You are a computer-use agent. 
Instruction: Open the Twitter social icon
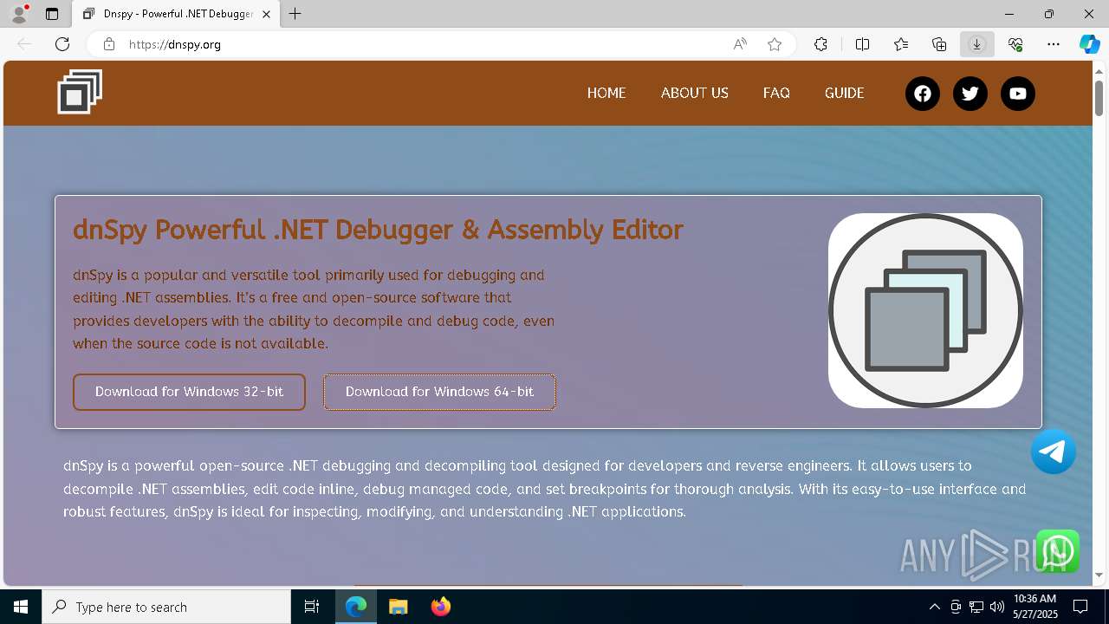point(970,94)
